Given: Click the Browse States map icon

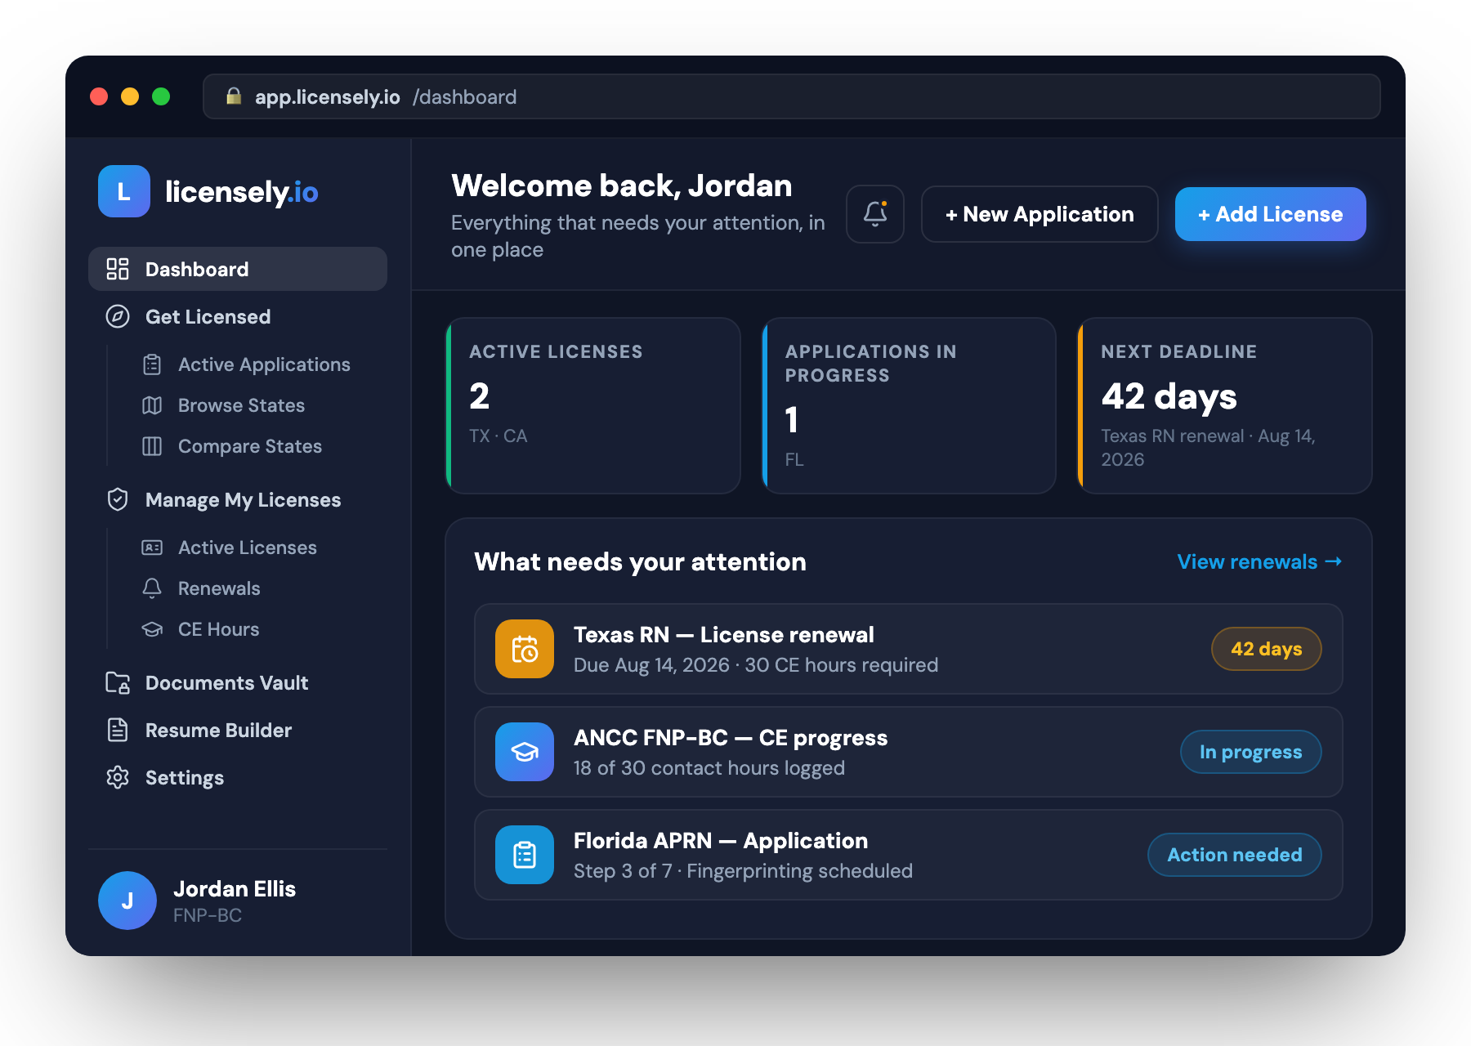Looking at the screenshot, I should tap(152, 405).
